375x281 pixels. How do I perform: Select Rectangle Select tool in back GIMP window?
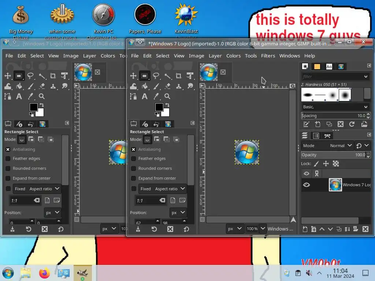(x=19, y=76)
